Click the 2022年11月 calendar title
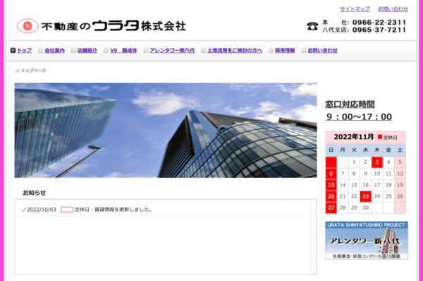Screen dimensions: 423x281 [354, 137]
